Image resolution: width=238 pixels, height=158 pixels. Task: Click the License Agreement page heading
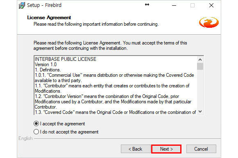(49, 18)
